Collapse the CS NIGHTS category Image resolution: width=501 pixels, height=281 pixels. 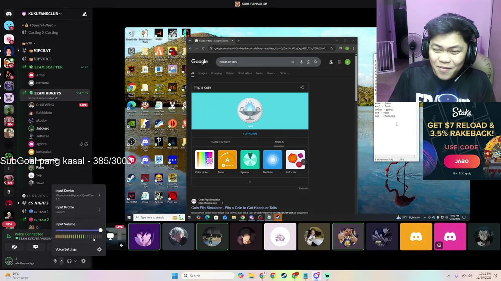pos(36,196)
